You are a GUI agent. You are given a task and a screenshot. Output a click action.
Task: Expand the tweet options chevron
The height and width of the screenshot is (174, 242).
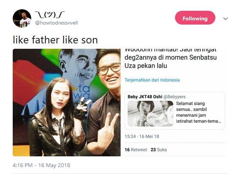click(x=225, y=18)
